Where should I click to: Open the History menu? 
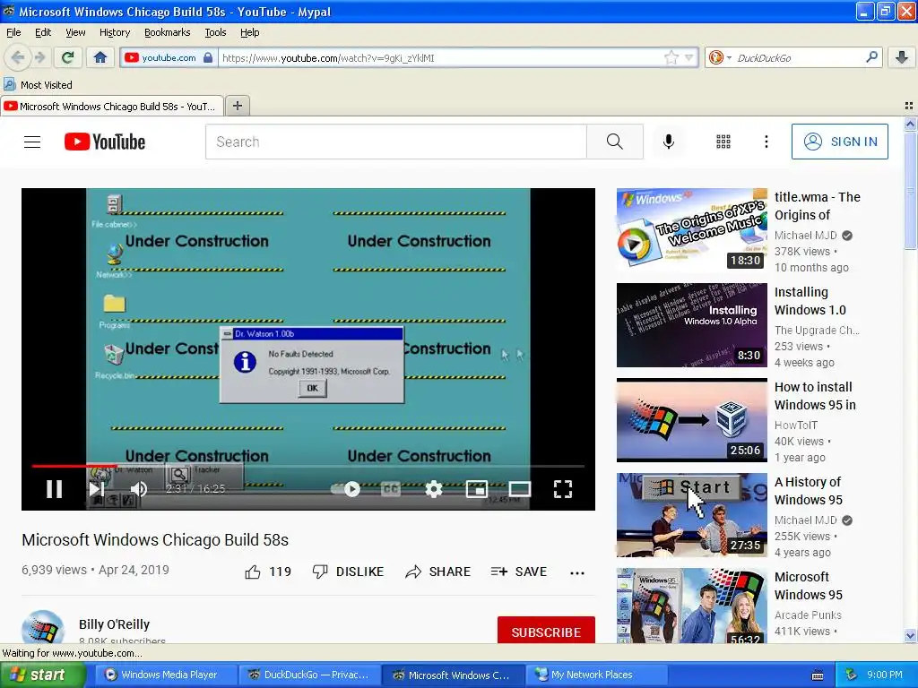114,32
